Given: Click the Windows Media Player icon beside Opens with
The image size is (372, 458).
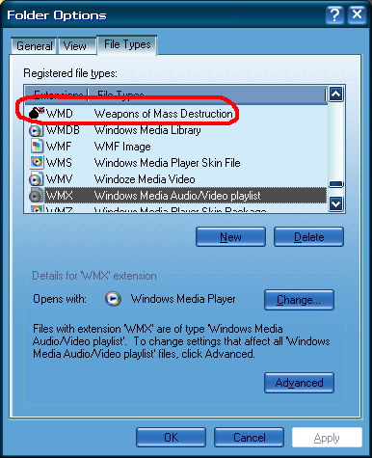Looking at the screenshot, I should click(x=113, y=299).
